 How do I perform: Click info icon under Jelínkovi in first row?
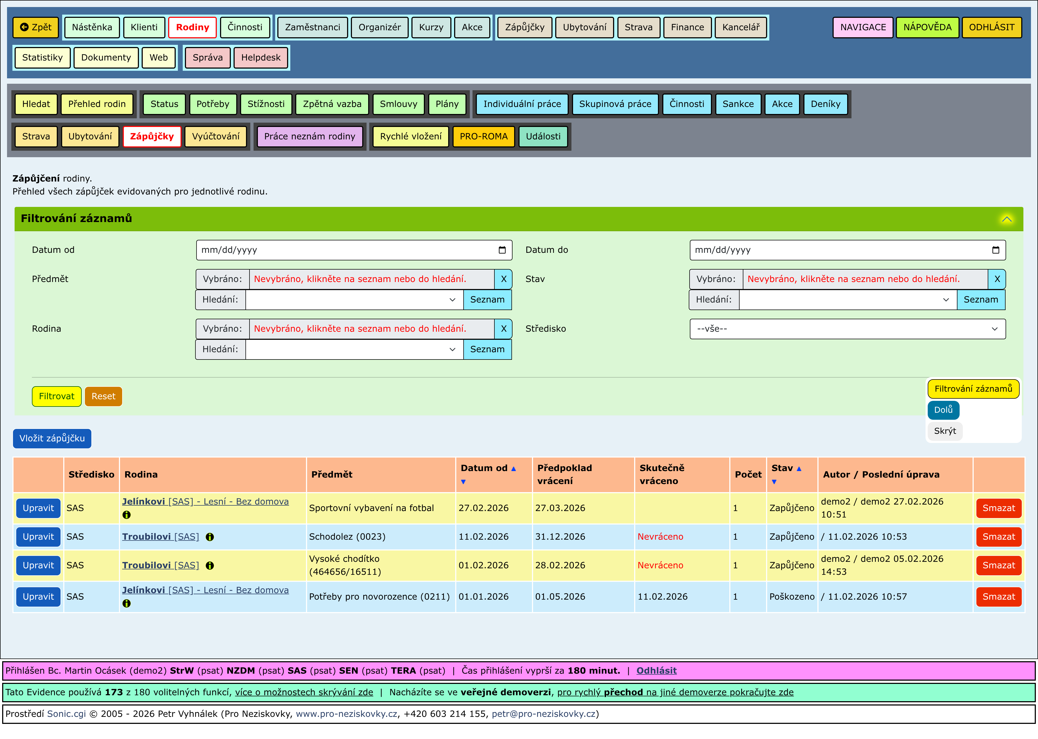pos(127,515)
